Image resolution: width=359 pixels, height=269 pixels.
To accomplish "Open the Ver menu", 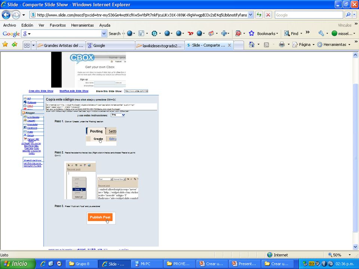I will coord(42,25).
